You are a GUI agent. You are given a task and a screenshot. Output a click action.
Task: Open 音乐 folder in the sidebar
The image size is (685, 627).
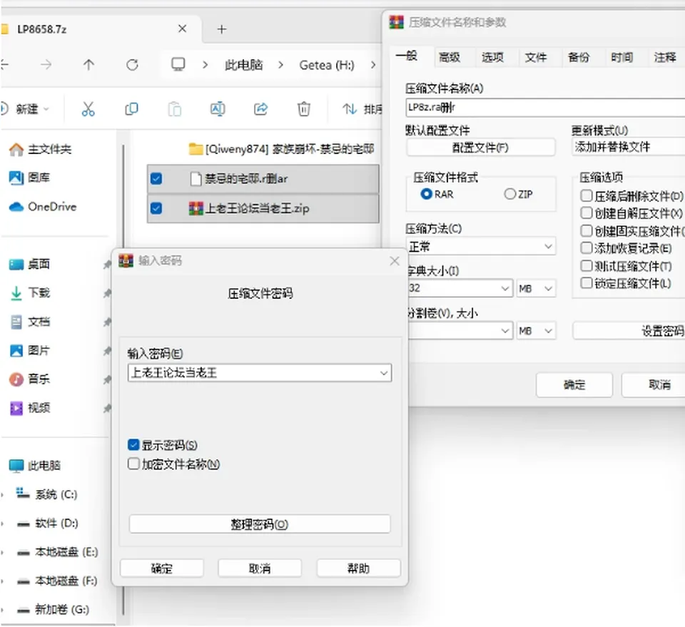pos(29,379)
